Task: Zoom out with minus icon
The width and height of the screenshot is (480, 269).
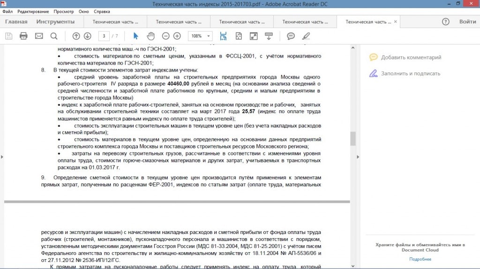Action: (x=165, y=36)
